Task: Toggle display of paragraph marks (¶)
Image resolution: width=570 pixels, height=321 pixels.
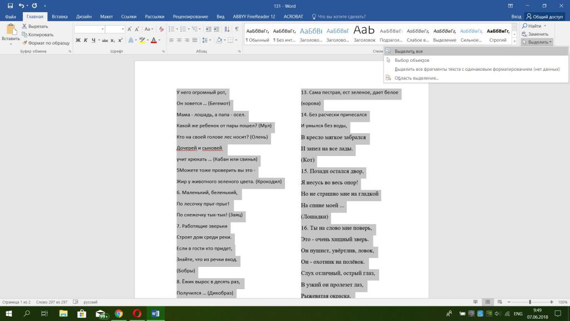Action: [237, 29]
